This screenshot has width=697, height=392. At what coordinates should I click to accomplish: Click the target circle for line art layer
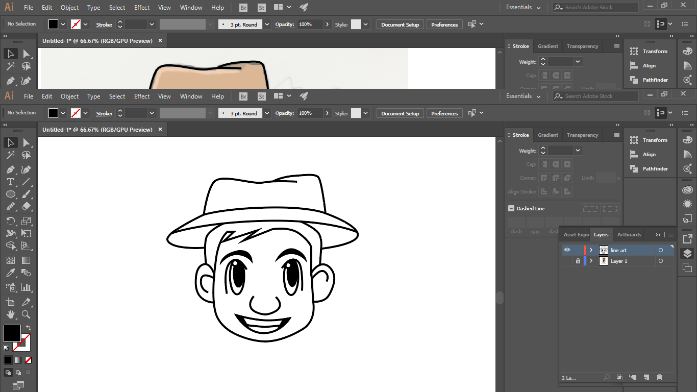tap(661, 250)
